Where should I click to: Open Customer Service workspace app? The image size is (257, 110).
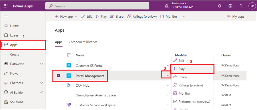[x=96, y=105]
